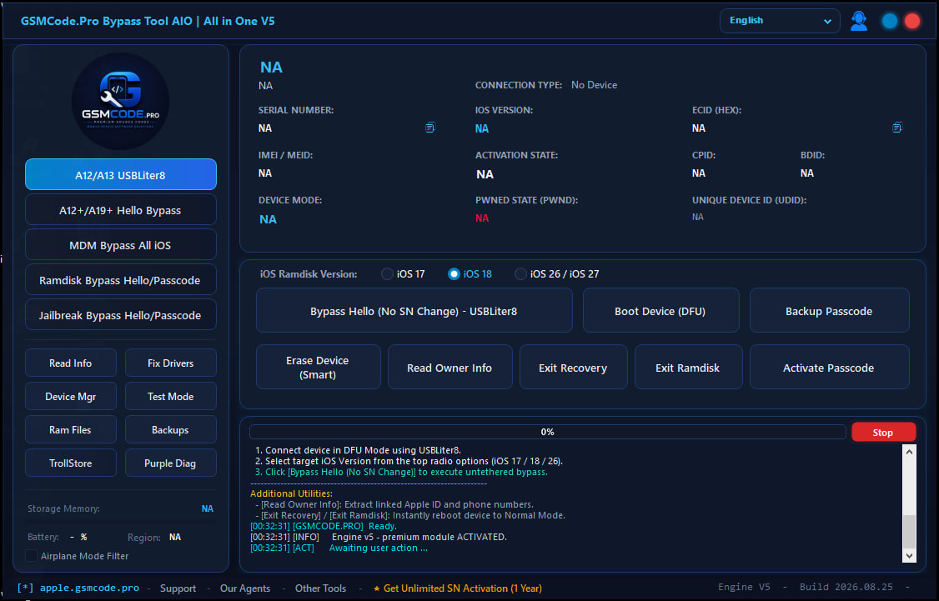Select iOS 26 / iOS 27 radio option
Screen dimensions: 939x601
click(557, 274)
